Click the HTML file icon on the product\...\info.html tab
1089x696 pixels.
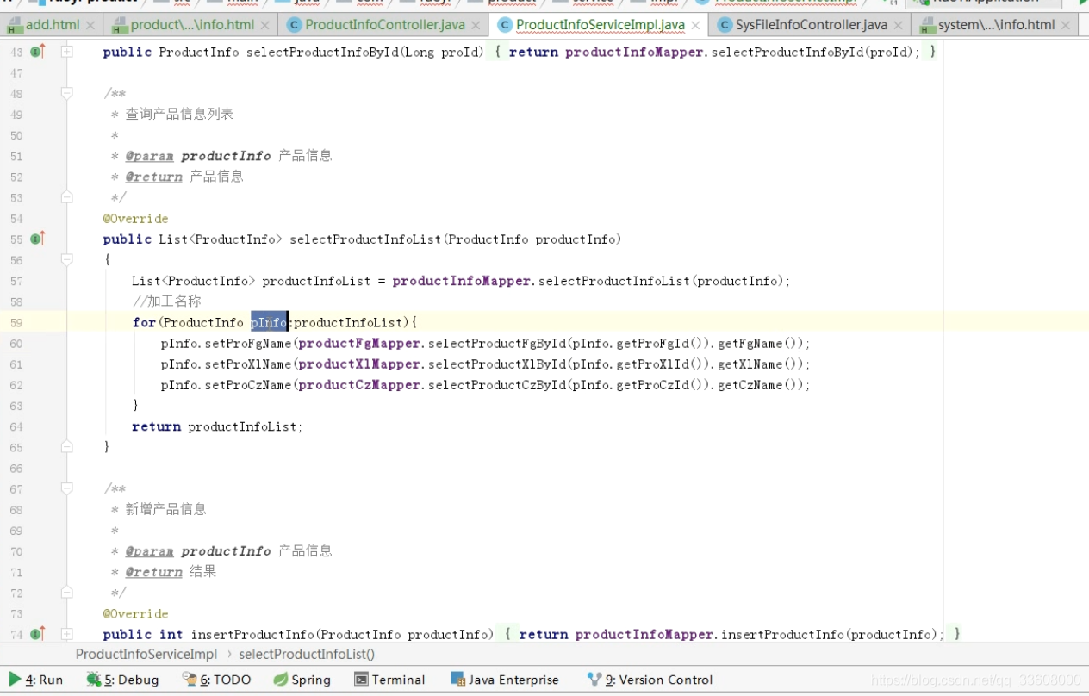click(121, 25)
